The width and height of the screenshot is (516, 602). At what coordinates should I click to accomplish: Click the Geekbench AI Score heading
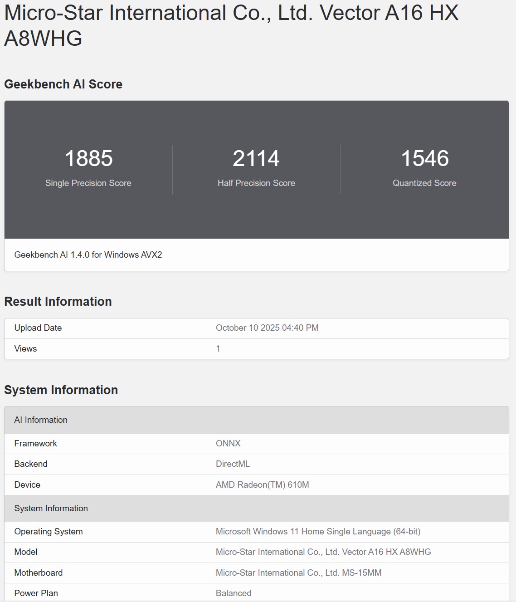point(63,84)
